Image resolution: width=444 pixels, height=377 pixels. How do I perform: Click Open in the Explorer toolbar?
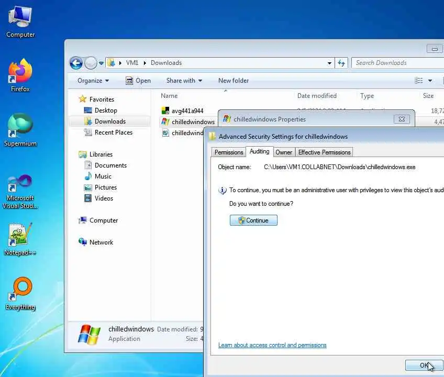pos(138,81)
